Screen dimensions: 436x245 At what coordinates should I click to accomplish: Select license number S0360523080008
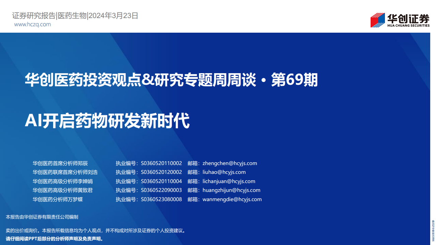161,199
